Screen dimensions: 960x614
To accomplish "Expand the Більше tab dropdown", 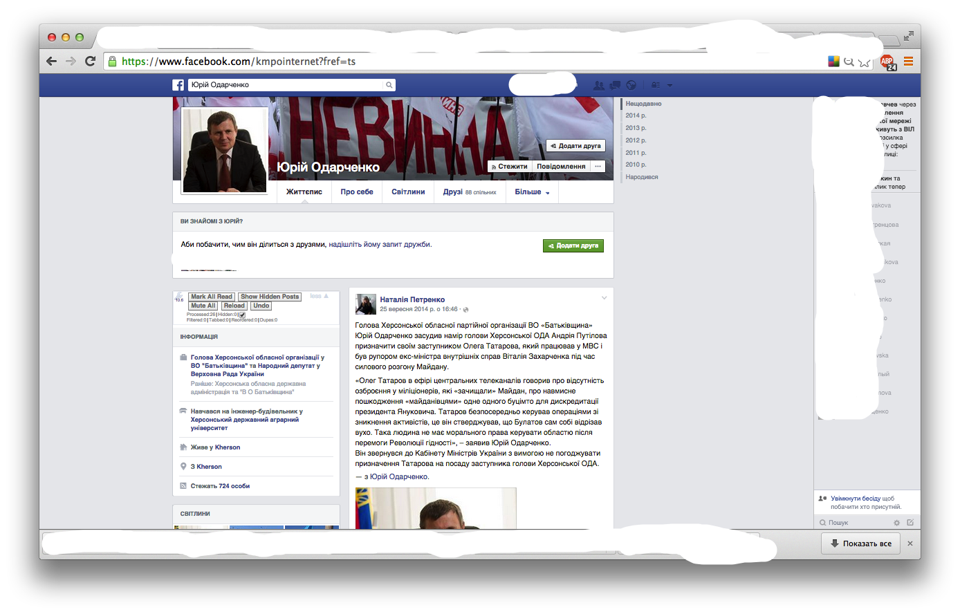I will (531, 192).
